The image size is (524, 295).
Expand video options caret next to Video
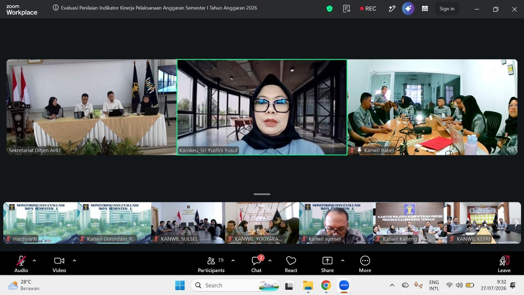click(74, 261)
